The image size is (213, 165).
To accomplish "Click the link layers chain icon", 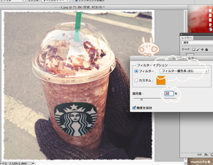I will click(199, 154).
